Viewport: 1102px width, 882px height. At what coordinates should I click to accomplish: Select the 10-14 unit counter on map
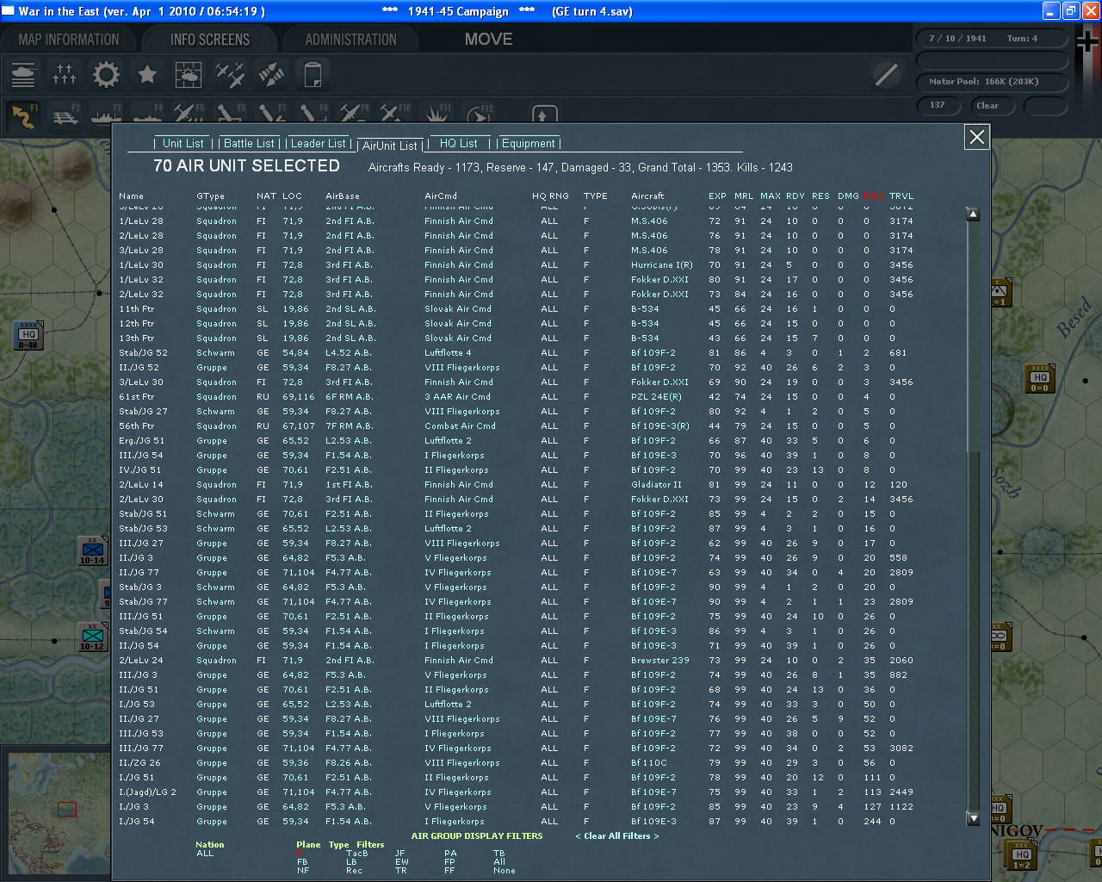pyautogui.click(x=92, y=550)
